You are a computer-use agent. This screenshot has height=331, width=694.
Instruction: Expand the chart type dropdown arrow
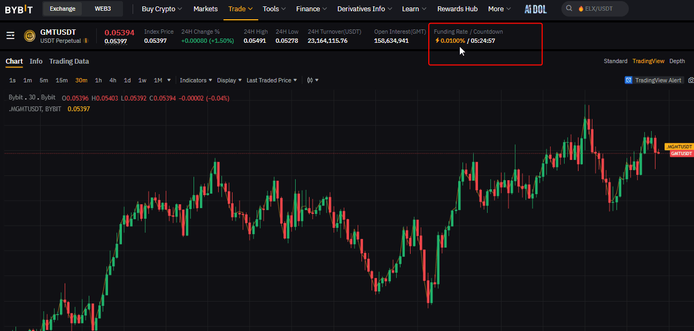pos(317,80)
